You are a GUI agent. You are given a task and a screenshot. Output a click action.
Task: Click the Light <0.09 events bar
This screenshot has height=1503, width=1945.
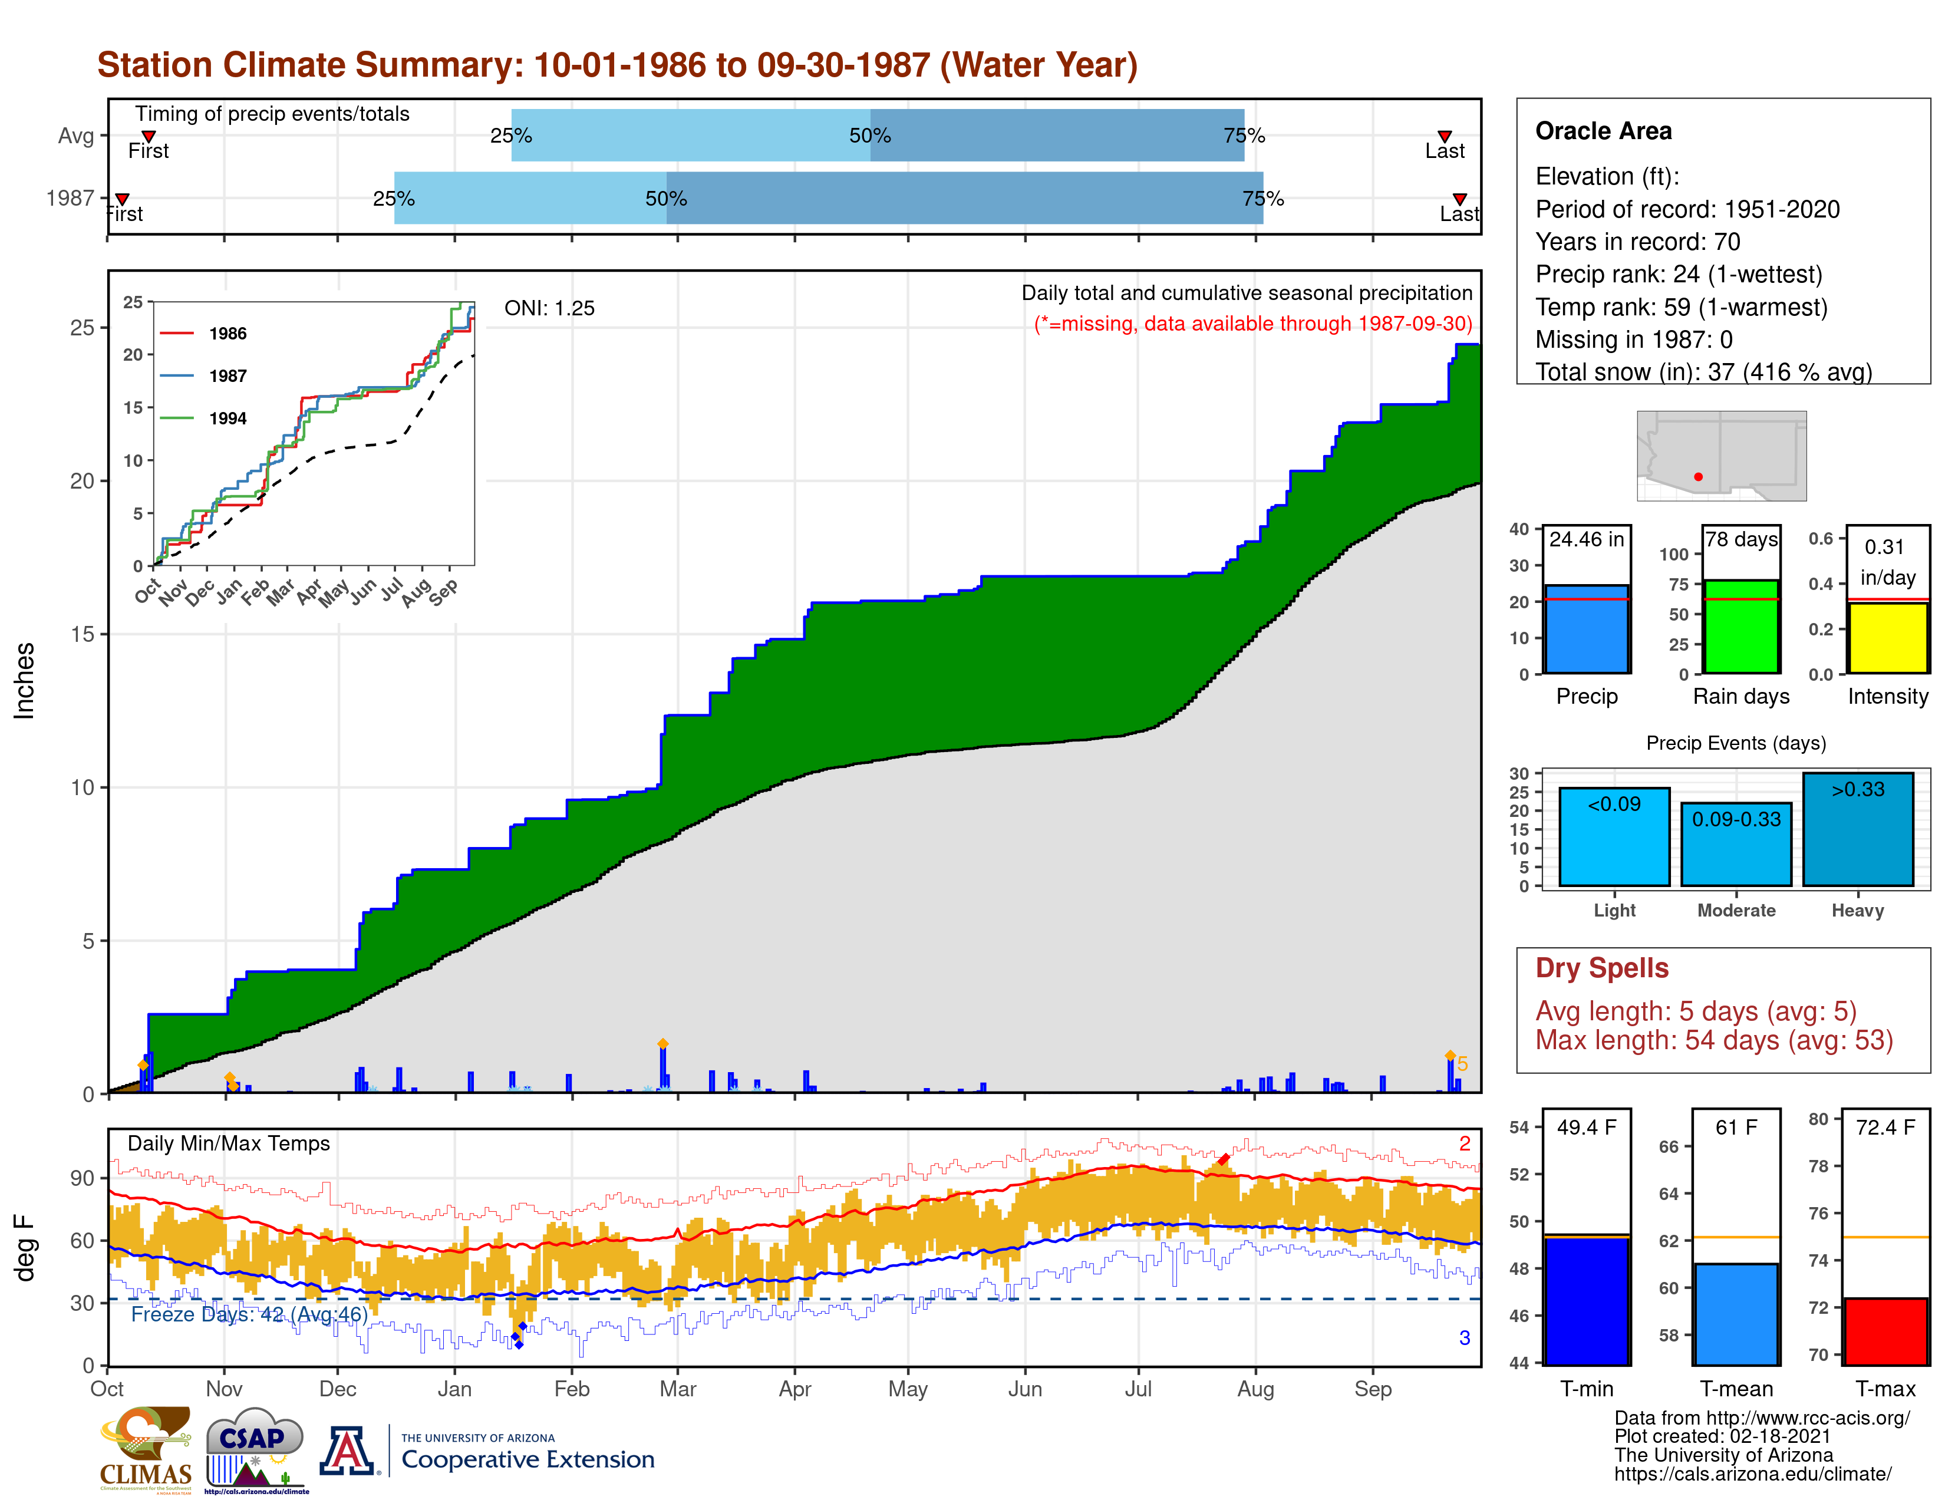(1614, 836)
